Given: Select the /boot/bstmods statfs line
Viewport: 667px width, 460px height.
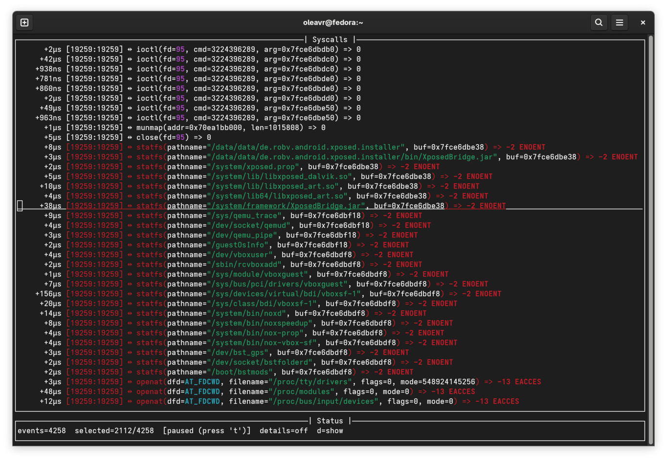Looking at the screenshot, I should [274, 372].
